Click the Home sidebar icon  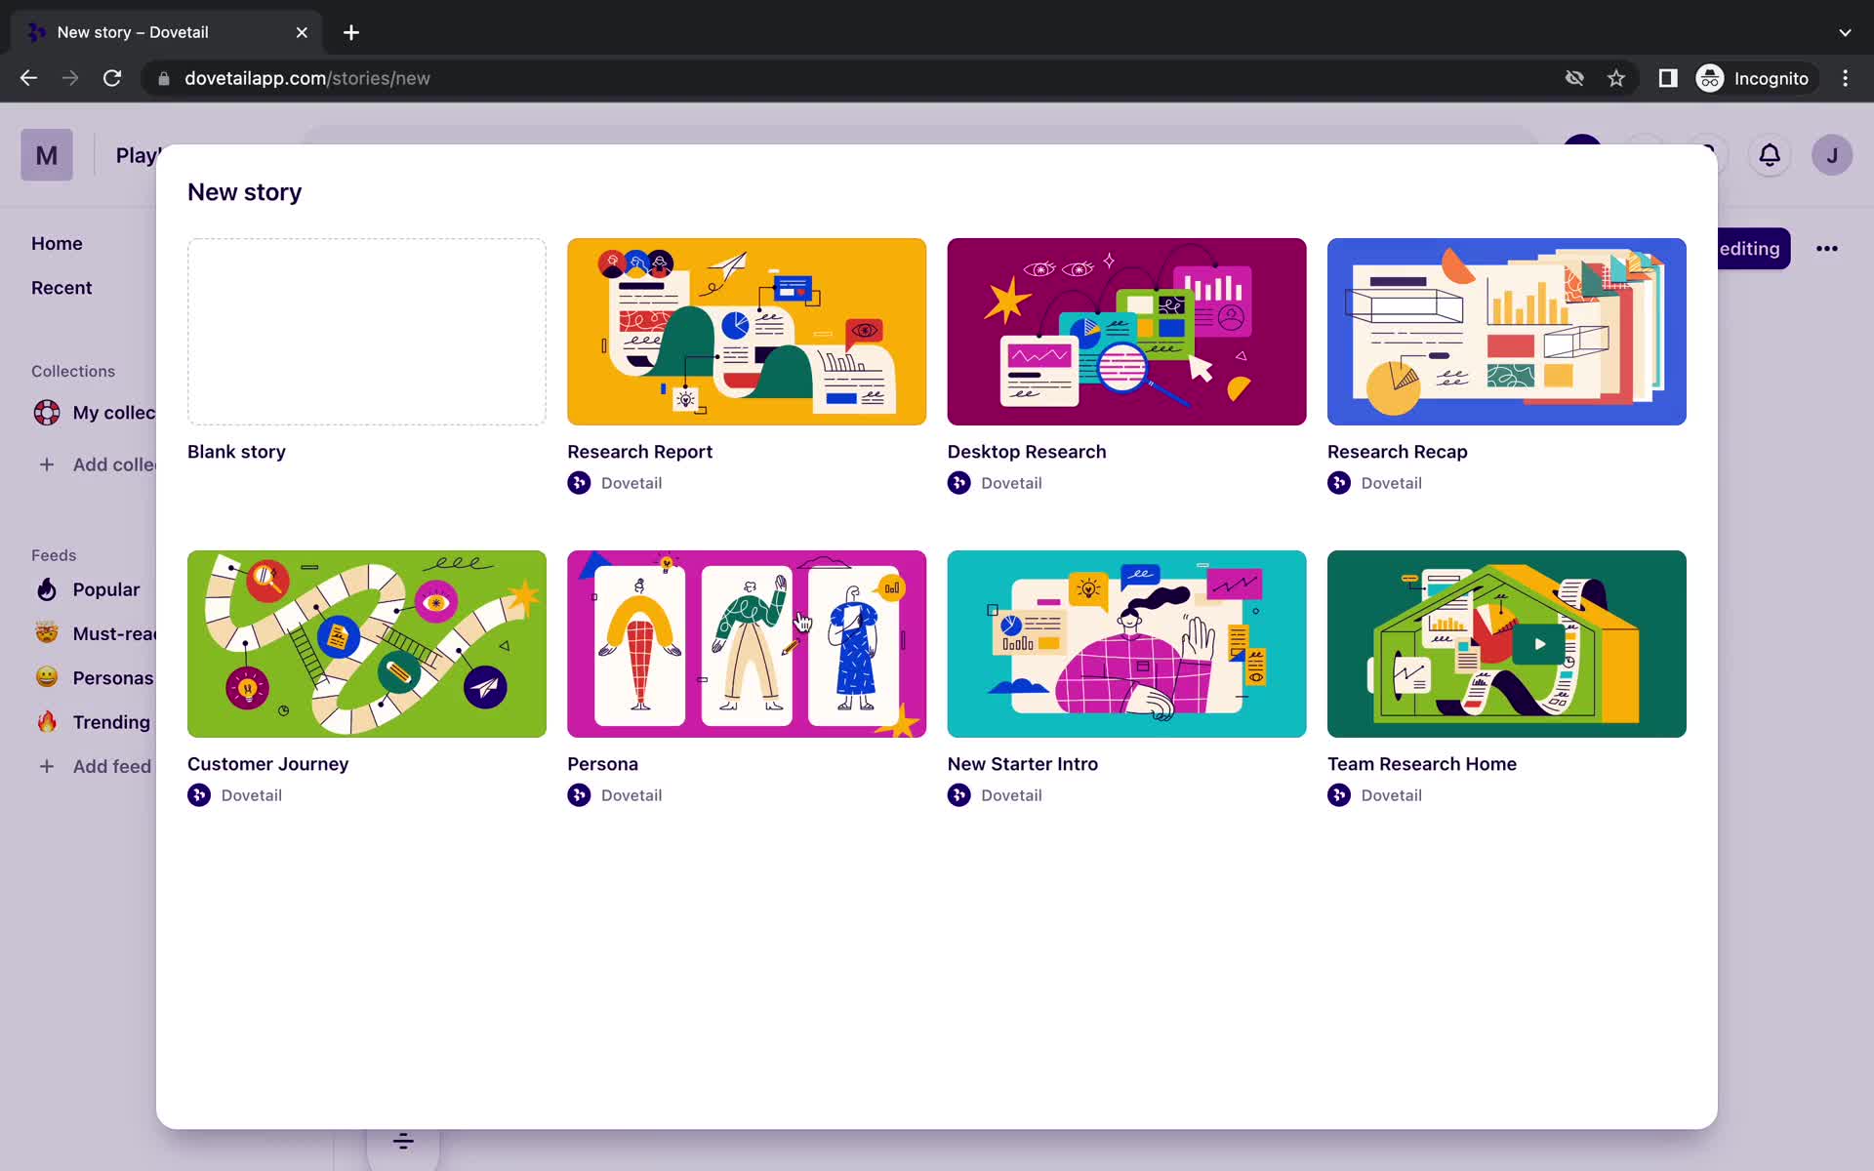56,241
